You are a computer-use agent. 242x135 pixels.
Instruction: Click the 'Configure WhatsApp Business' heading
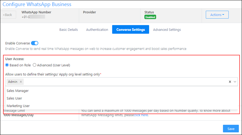pyautogui.click(x=37, y=4)
